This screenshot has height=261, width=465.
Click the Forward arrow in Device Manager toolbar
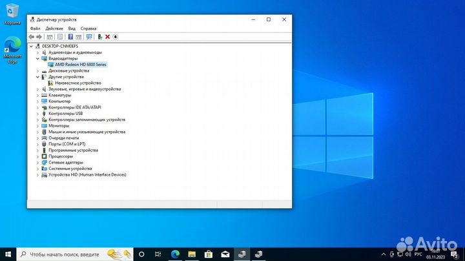click(39, 37)
